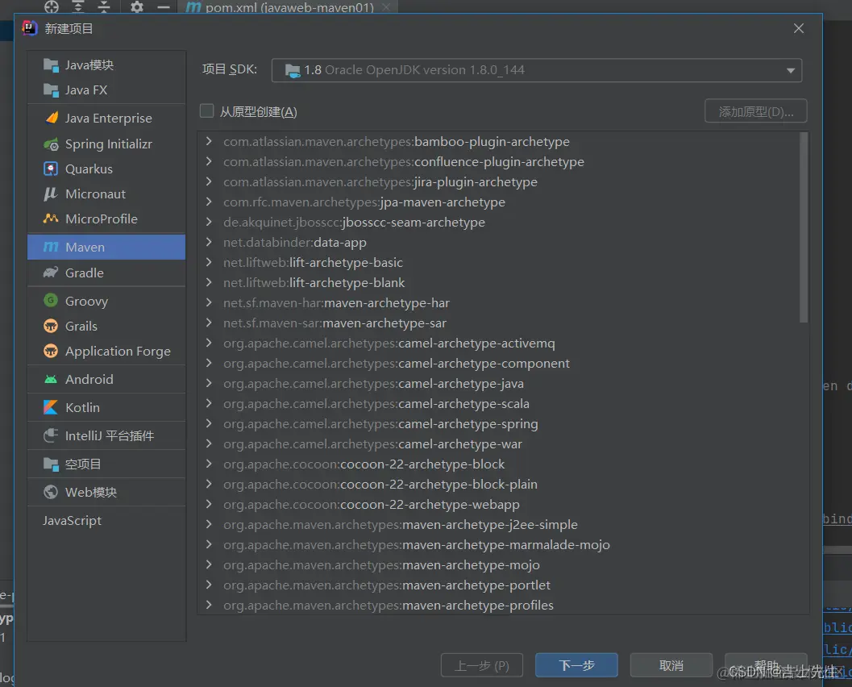Select the Maven icon in sidebar

point(51,248)
